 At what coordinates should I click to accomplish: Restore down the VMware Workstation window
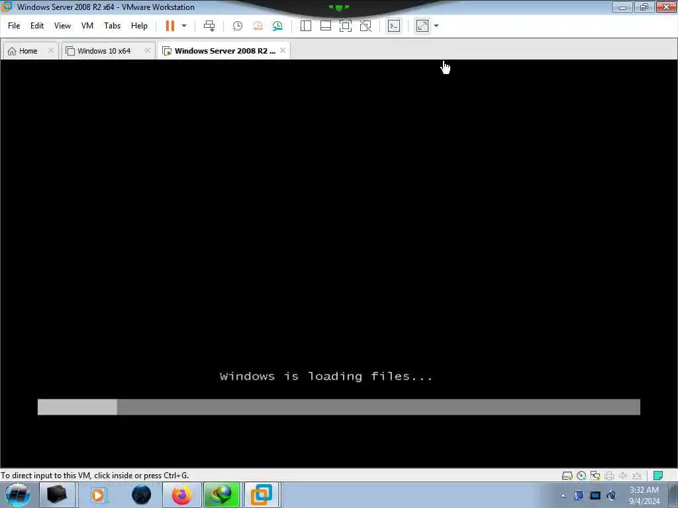tap(644, 7)
